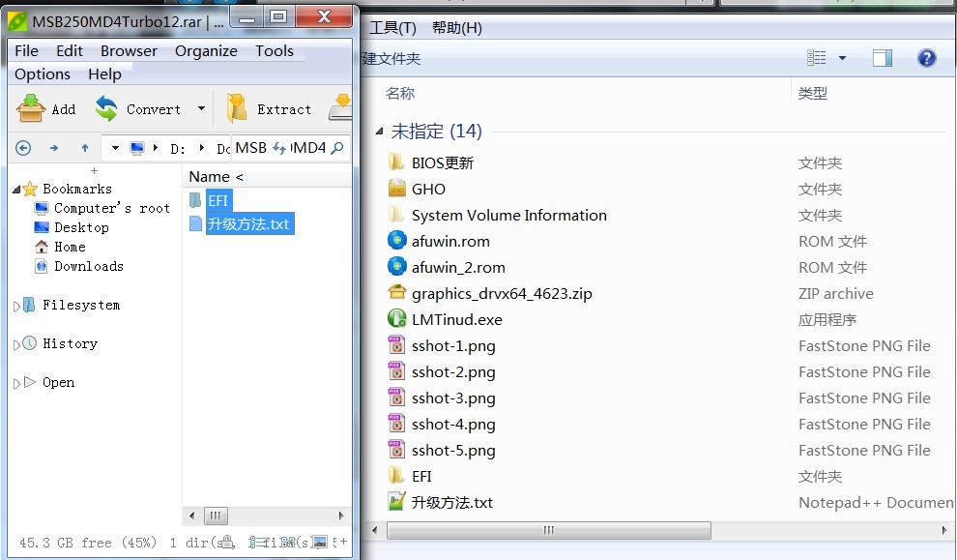The height and width of the screenshot is (560, 957).
Task: Click the PeaZip scrollbar right arrow
Action: 340,516
